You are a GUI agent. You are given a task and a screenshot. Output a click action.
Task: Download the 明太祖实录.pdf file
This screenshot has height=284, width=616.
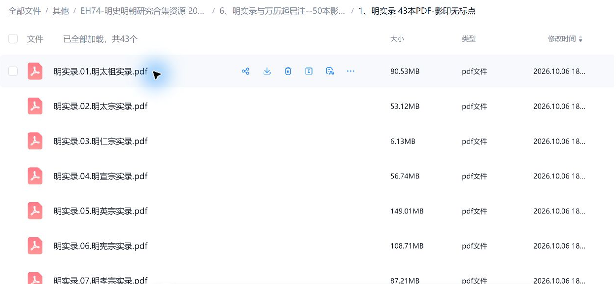point(267,71)
